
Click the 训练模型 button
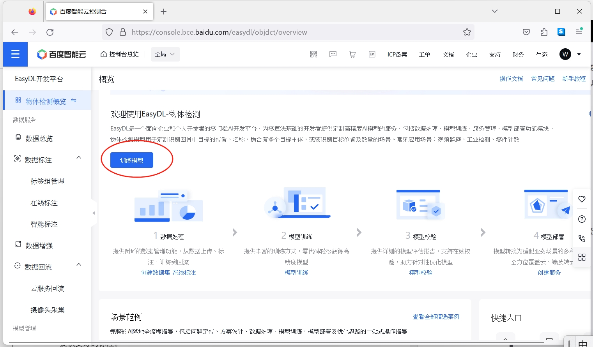click(x=132, y=160)
